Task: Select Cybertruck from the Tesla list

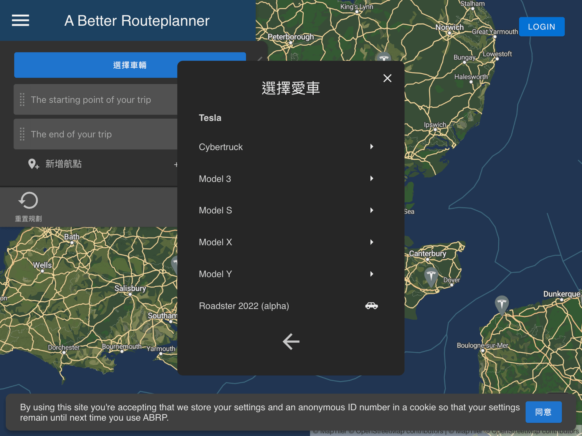Action: 291,147
